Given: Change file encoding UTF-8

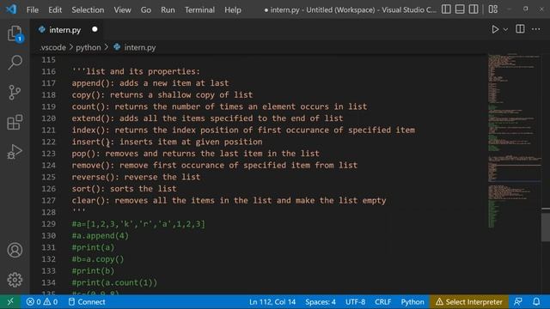Looking at the screenshot, I should click(x=355, y=301).
